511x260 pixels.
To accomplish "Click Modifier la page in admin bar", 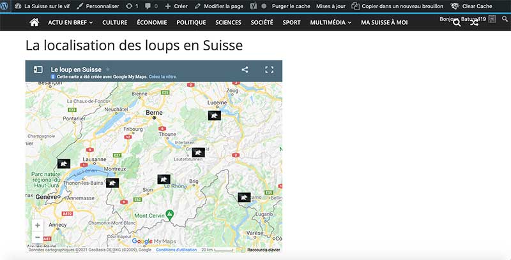I will (218, 6).
